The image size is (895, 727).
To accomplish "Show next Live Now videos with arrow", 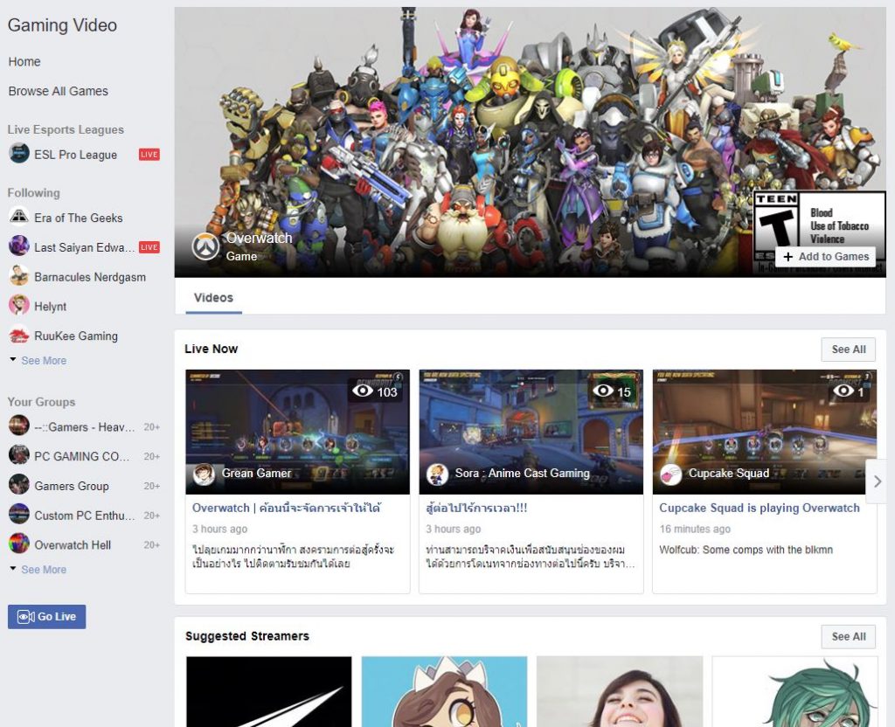I will pyautogui.click(x=878, y=481).
